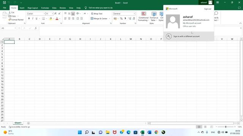Open the font size 11 dropdown
243x136 pixels.
coord(52,14)
